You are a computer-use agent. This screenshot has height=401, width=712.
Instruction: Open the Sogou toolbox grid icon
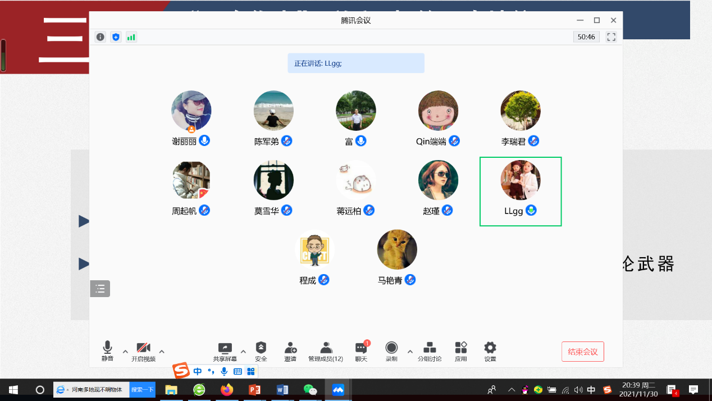pos(251,371)
